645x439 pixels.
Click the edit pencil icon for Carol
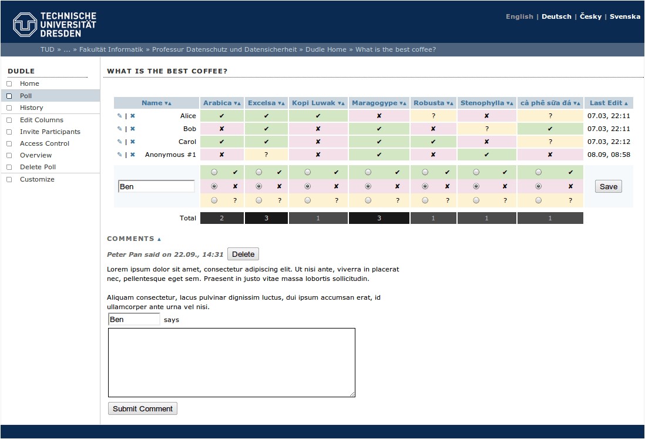[x=120, y=142]
